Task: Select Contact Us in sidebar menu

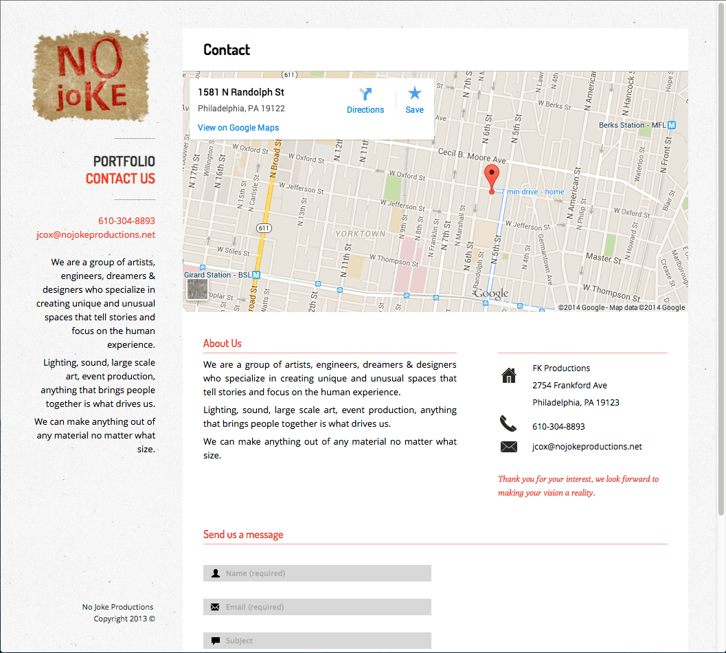Action: (x=120, y=179)
